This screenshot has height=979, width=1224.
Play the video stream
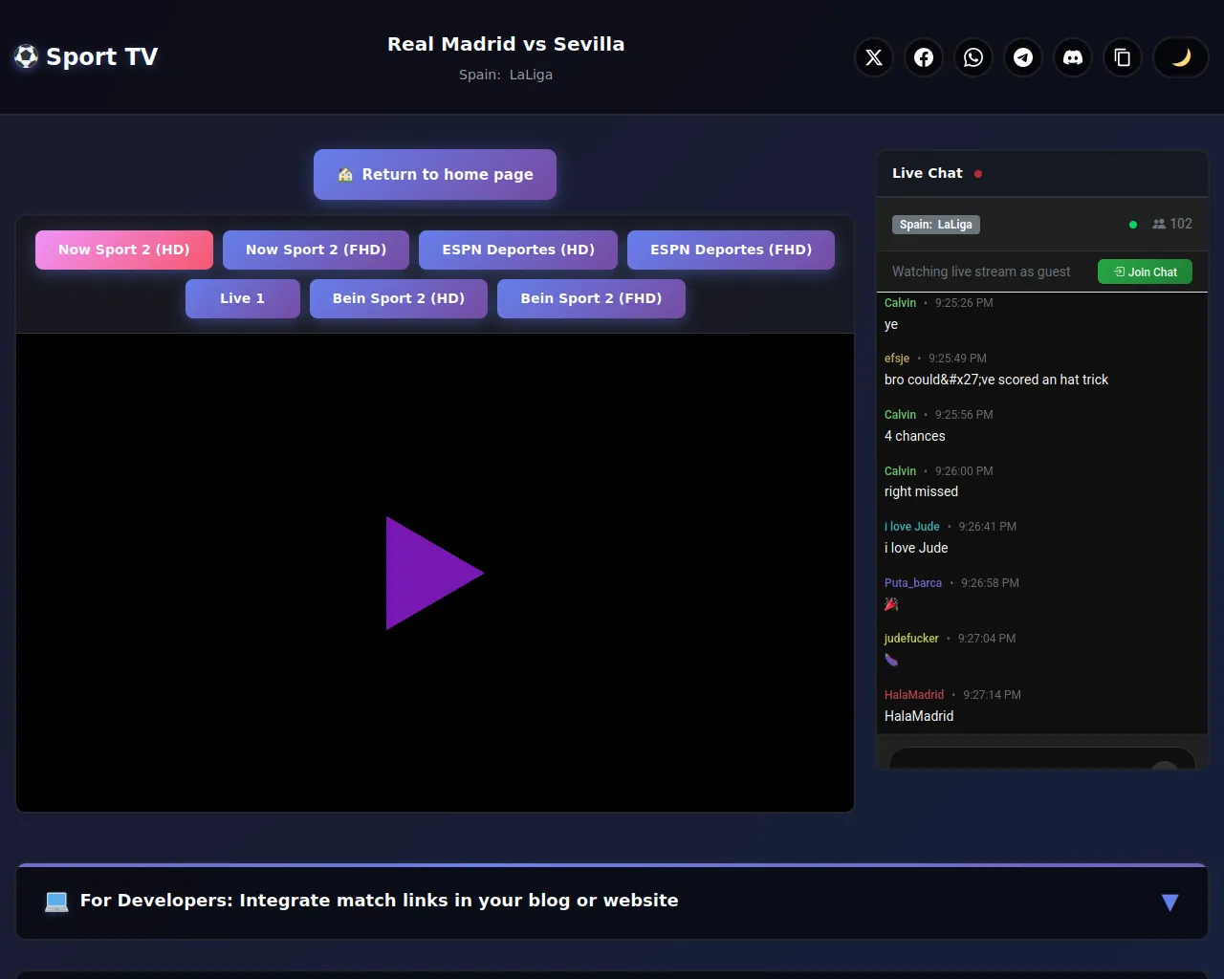tap(434, 573)
